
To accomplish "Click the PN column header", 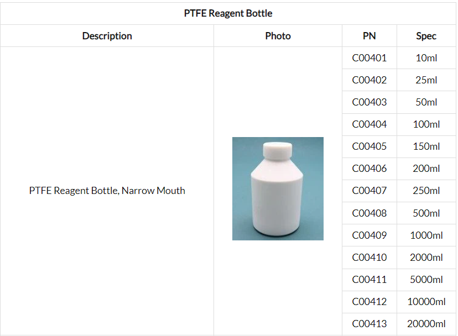I will pos(369,36).
